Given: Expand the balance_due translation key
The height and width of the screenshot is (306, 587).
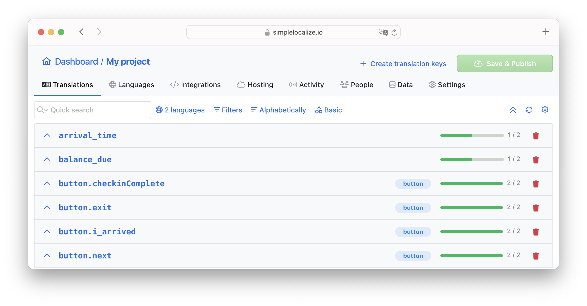Looking at the screenshot, I should click(x=47, y=159).
